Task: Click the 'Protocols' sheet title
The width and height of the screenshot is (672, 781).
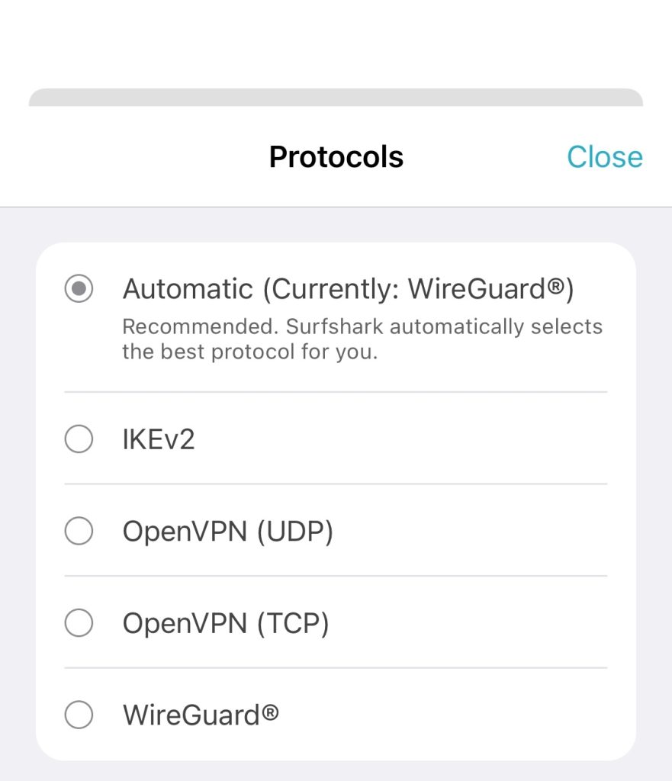Action: pos(336,157)
